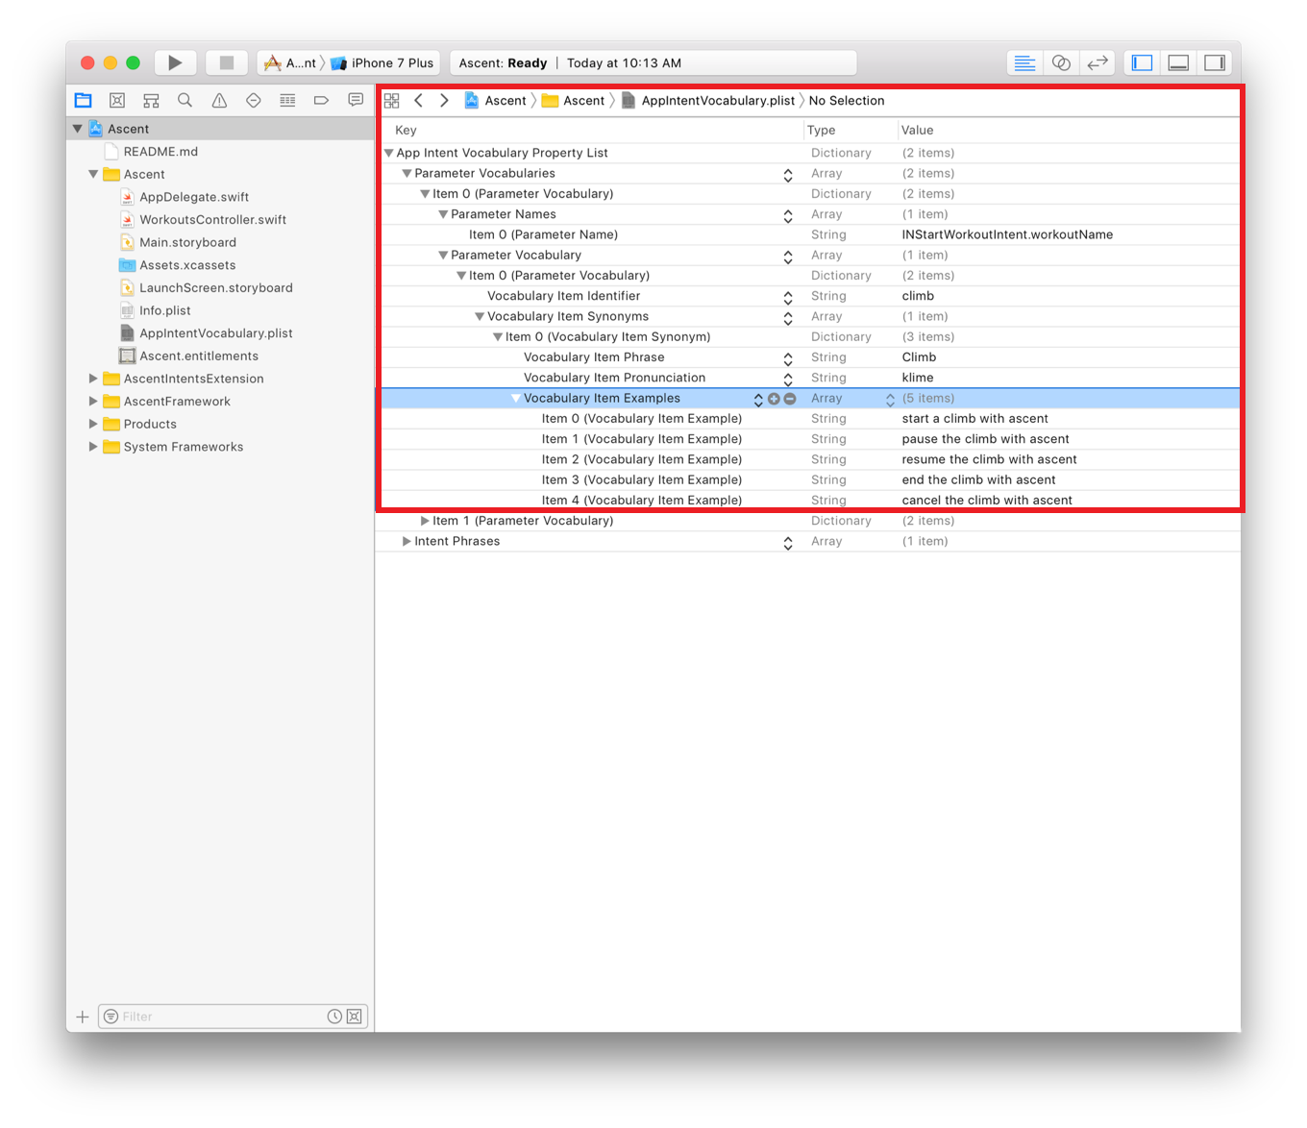Click the Run (play) button

click(x=175, y=62)
